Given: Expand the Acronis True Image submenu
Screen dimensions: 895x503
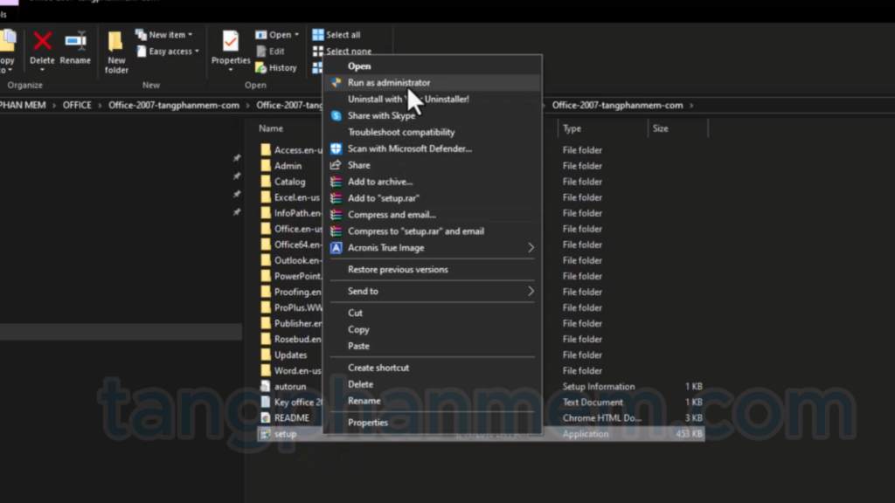Looking at the screenshot, I should coord(434,248).
